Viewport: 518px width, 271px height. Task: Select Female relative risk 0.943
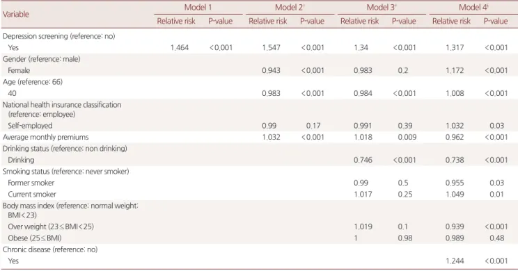click(272, 70)
